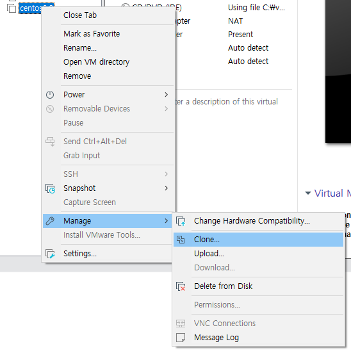This screenshot has height=353, width=351.
Task: Click the Clone icon in submenu
Action: (x=181, y=240)
